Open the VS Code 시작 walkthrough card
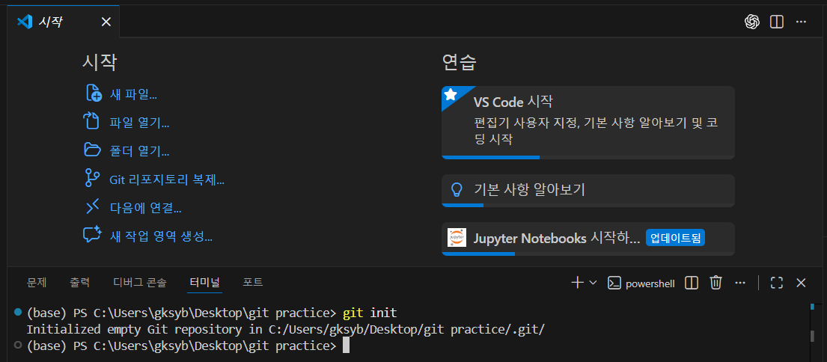 pyautogui.click(x=588, y=123)
